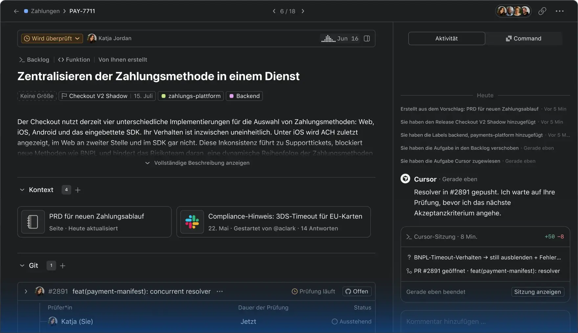The width and height of the screenshot is (578, 333).
Task: Click the Slack logo icon
Action: tap(192, 222)
